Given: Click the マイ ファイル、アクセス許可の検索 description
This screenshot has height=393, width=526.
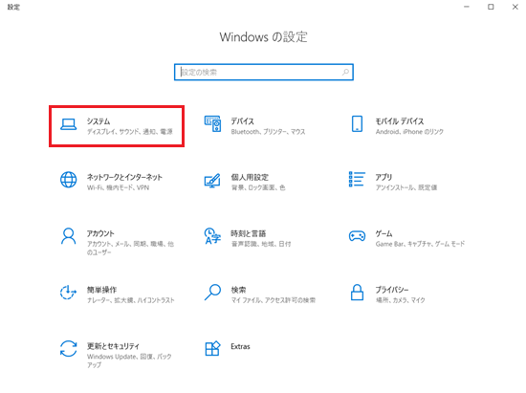Looking at the screenshot, I should point(274,300).
